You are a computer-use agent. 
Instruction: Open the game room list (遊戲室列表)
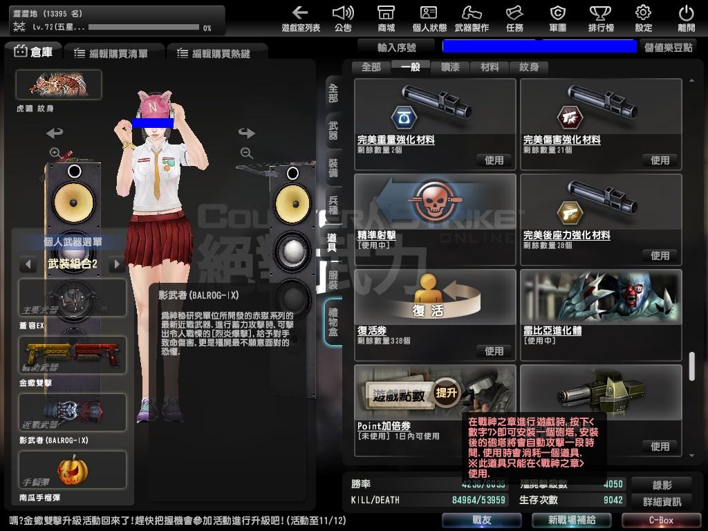point(300,19)
